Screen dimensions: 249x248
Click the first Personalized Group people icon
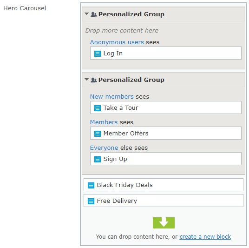[94, 14]
